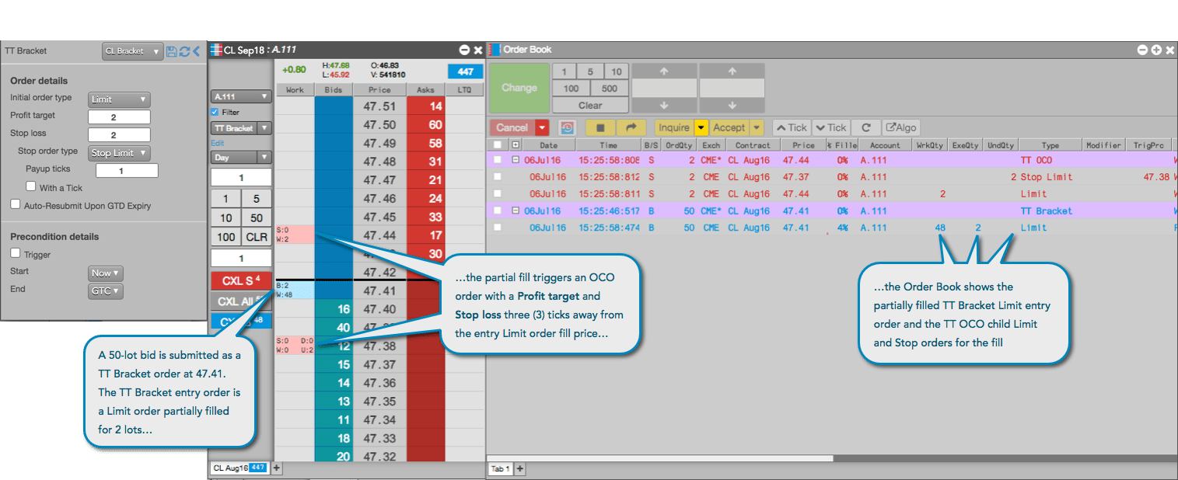Check the TT Bracket parent order row
Image resolution: width=1178 pixels, height=480 pixels.
[x=498, y=210]
